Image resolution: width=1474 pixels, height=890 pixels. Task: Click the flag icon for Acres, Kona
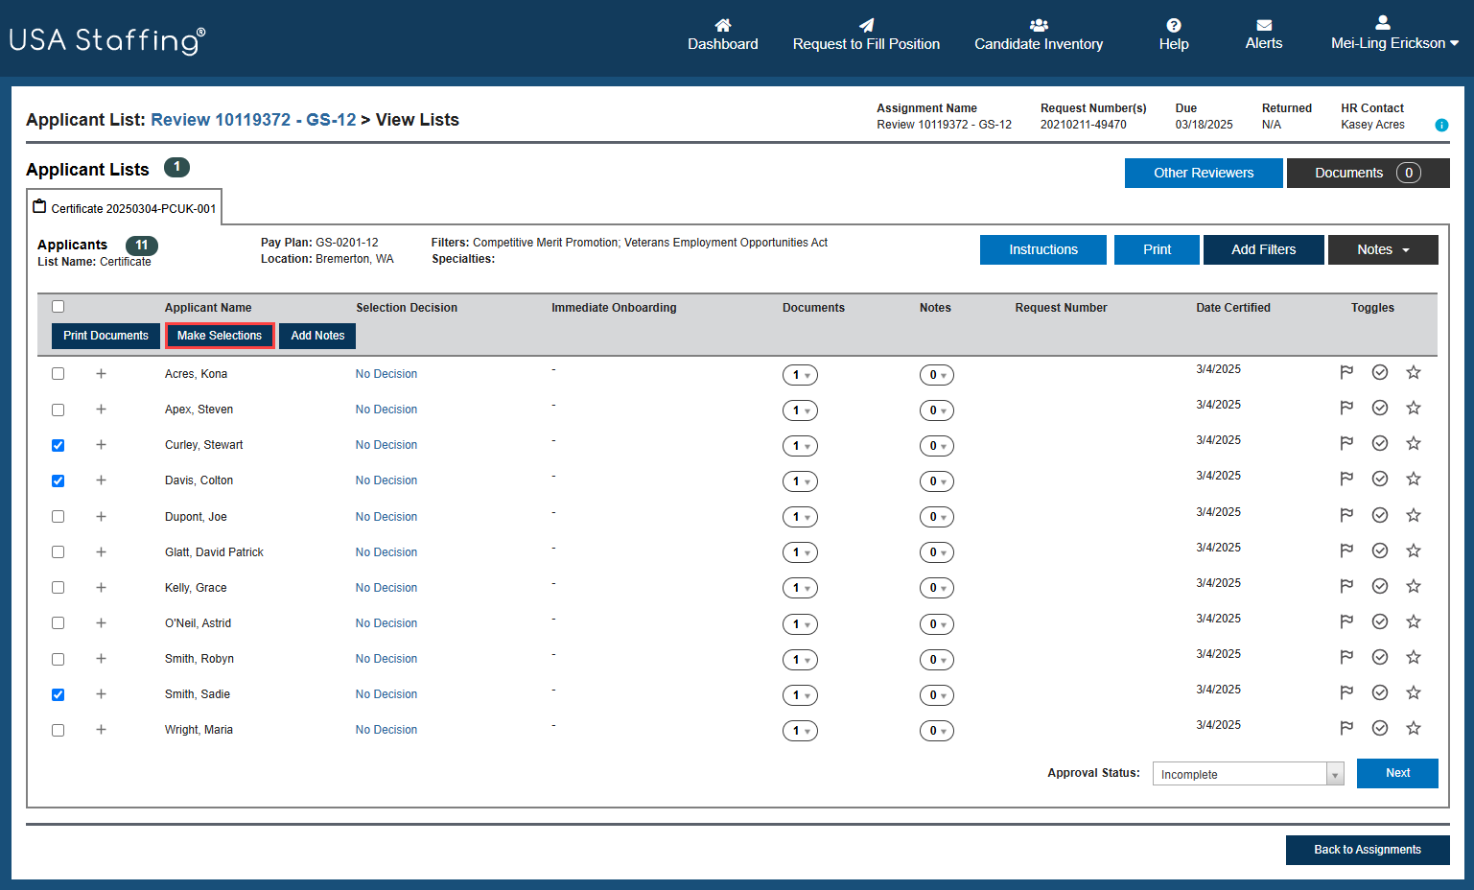(x=1346, y=372)
